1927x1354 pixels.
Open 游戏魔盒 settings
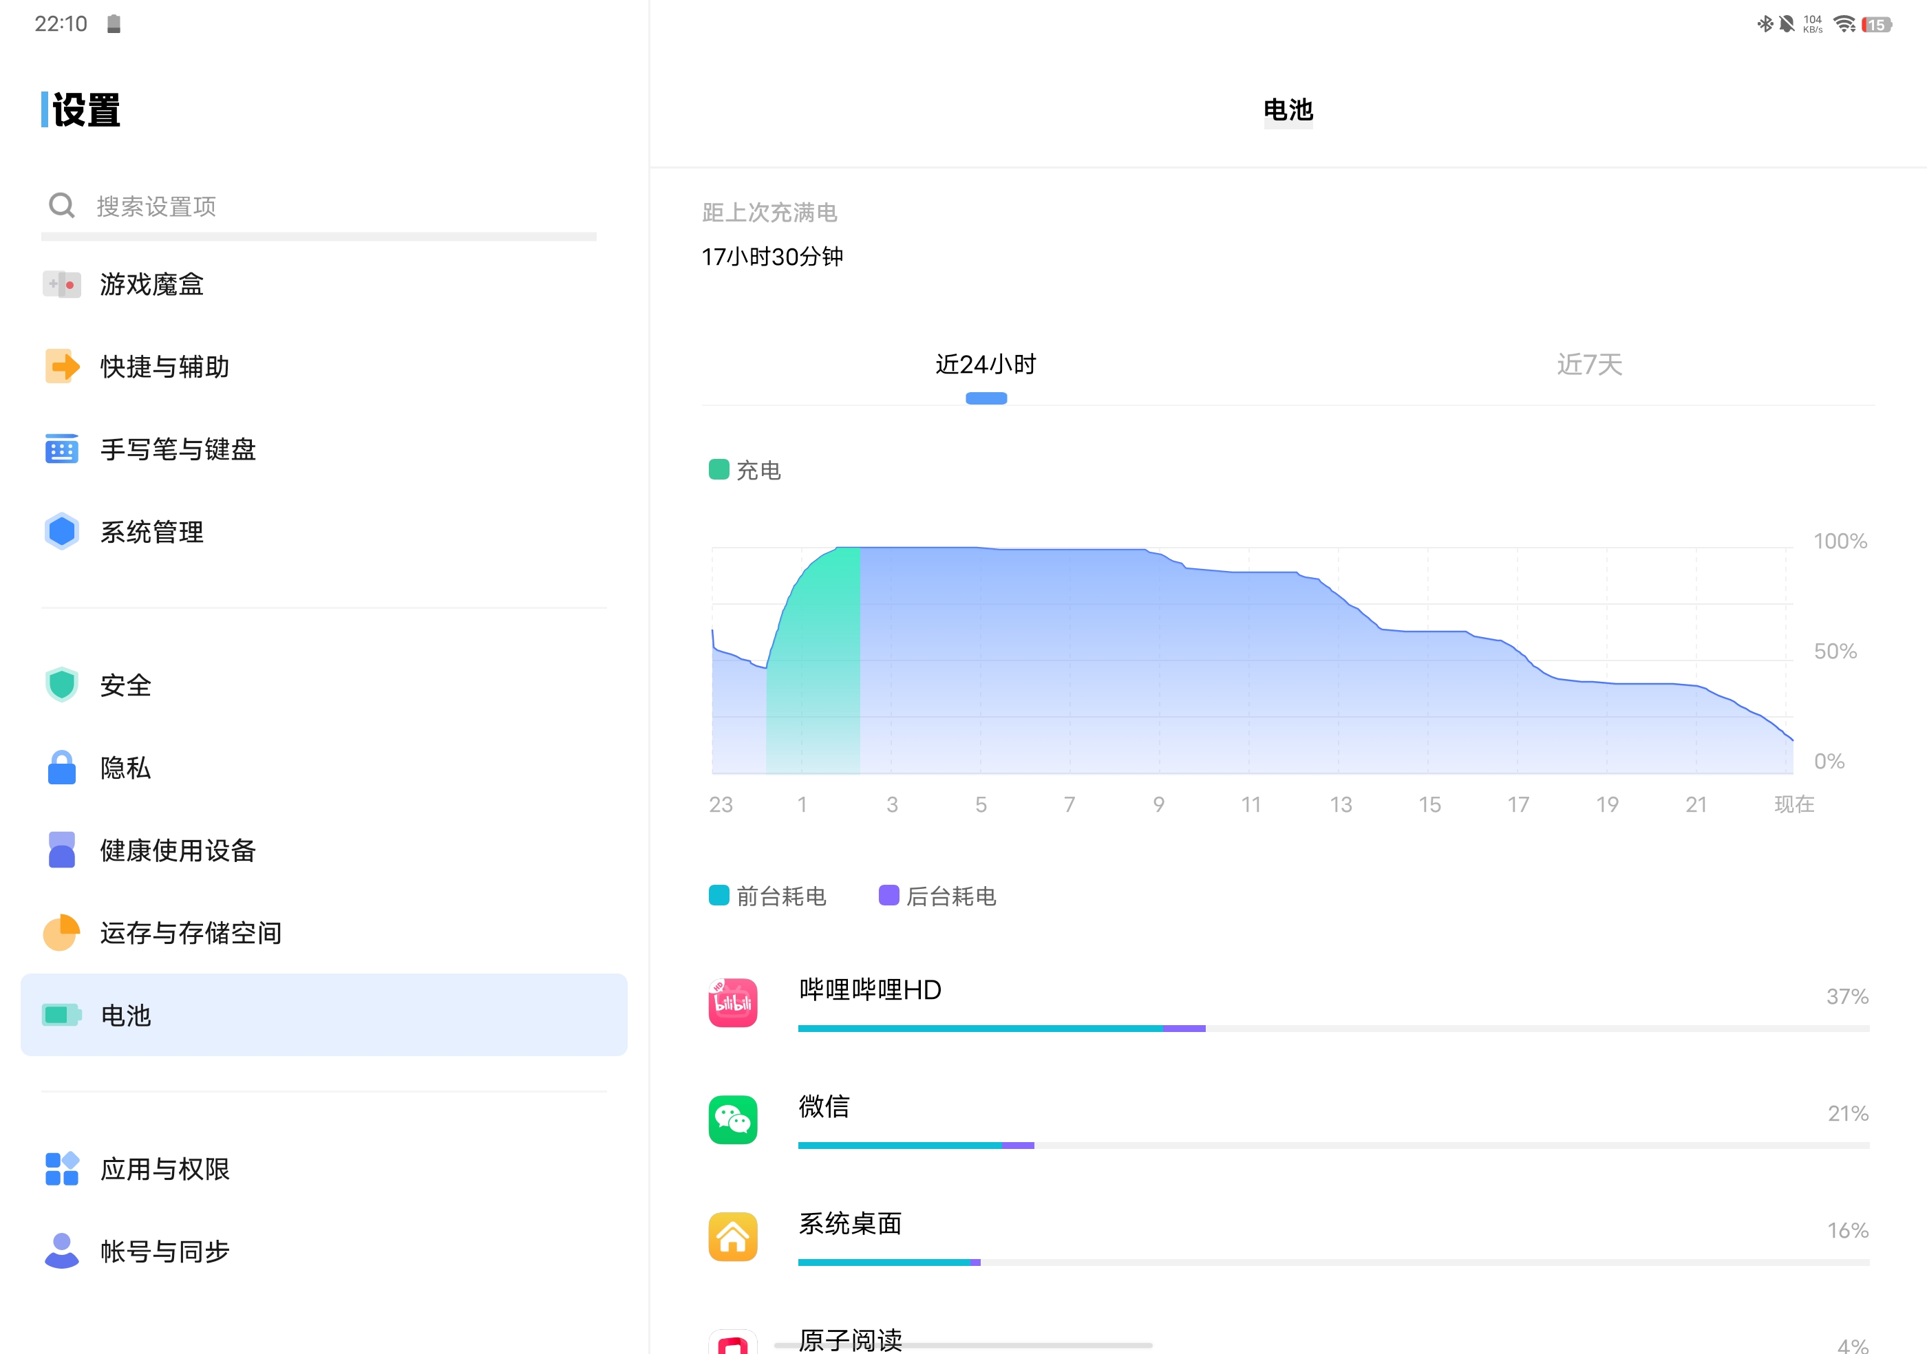coord(324,284)
